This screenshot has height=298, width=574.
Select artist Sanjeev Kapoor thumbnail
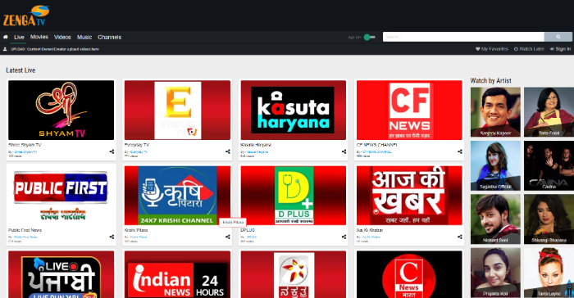pos(495,112)
